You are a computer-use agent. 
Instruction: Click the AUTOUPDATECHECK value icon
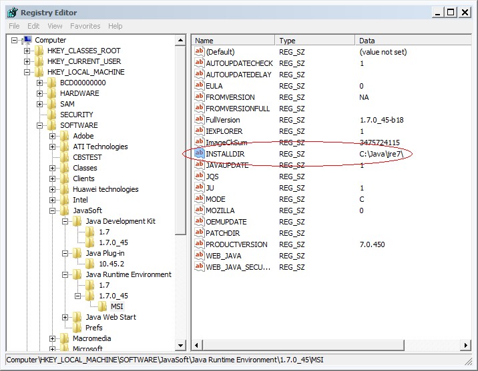click(199, 63)
